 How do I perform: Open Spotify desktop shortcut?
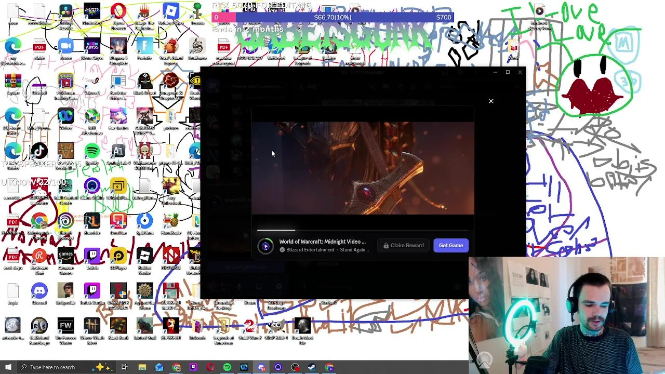pos(92,155)
